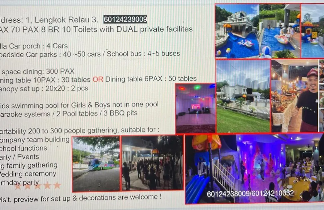The image size is (324, 210).
Task: Click 'space dining: 300 PAX' line
Action: tap(38, 71)
